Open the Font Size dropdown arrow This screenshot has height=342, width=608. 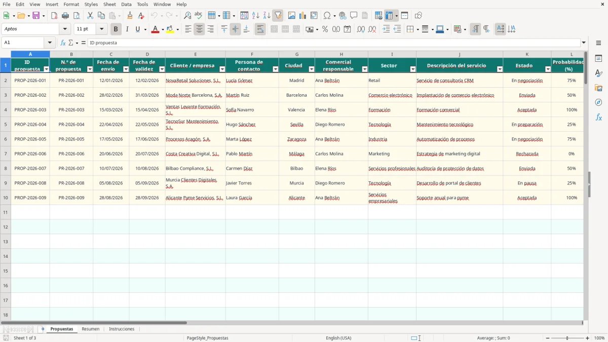[x=102, y=29]
